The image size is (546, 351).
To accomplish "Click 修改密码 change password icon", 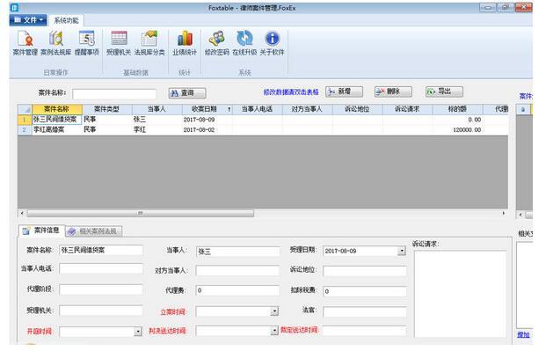I will pos(216,43).
